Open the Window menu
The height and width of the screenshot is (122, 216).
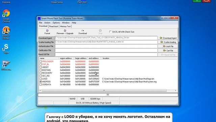[66, 23]
